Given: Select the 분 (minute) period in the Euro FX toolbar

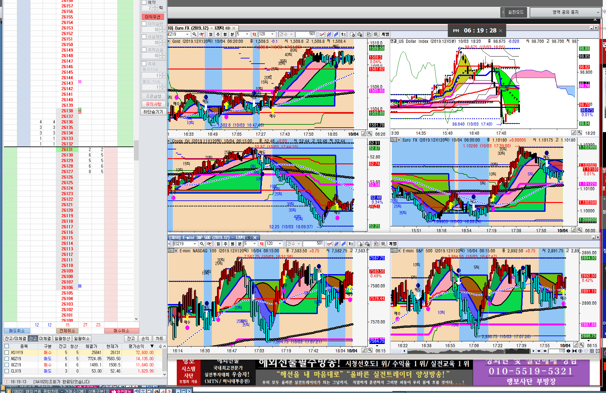Looking at the screenshot, I should click(232, 34).
